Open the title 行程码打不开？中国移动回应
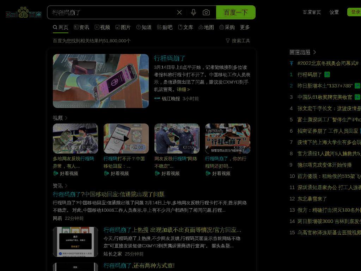The image size is (361, 271). click(x=124, y=162)
